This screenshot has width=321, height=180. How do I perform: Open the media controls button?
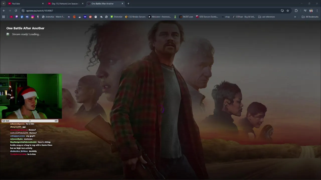tap(305, 10)
